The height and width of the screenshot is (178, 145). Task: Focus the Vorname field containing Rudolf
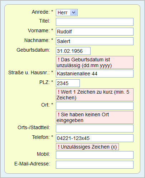[95, 32]
